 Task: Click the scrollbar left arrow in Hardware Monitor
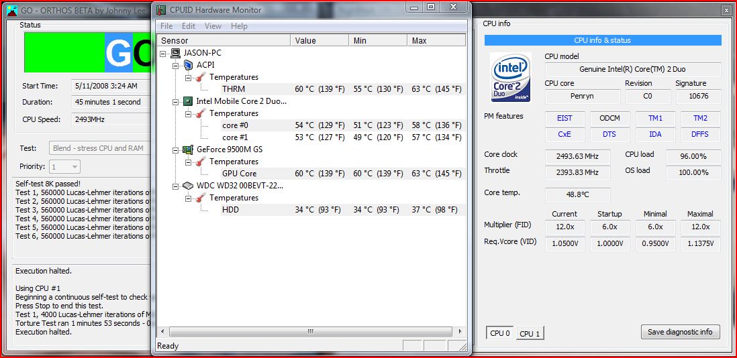(x=163, y=331)
